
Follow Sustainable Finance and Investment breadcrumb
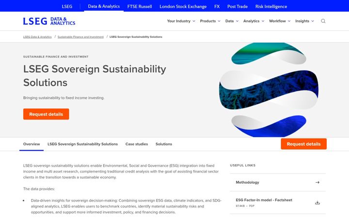(x=80, y=37)
